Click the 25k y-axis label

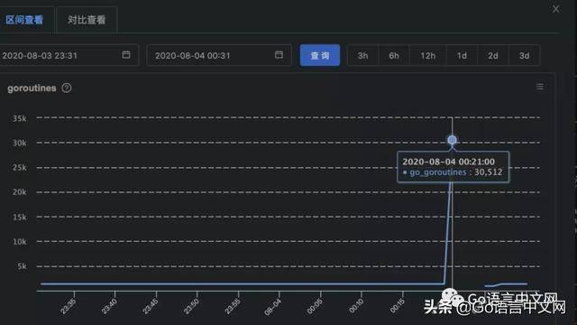pyautogui.click(x=20, y=168)
